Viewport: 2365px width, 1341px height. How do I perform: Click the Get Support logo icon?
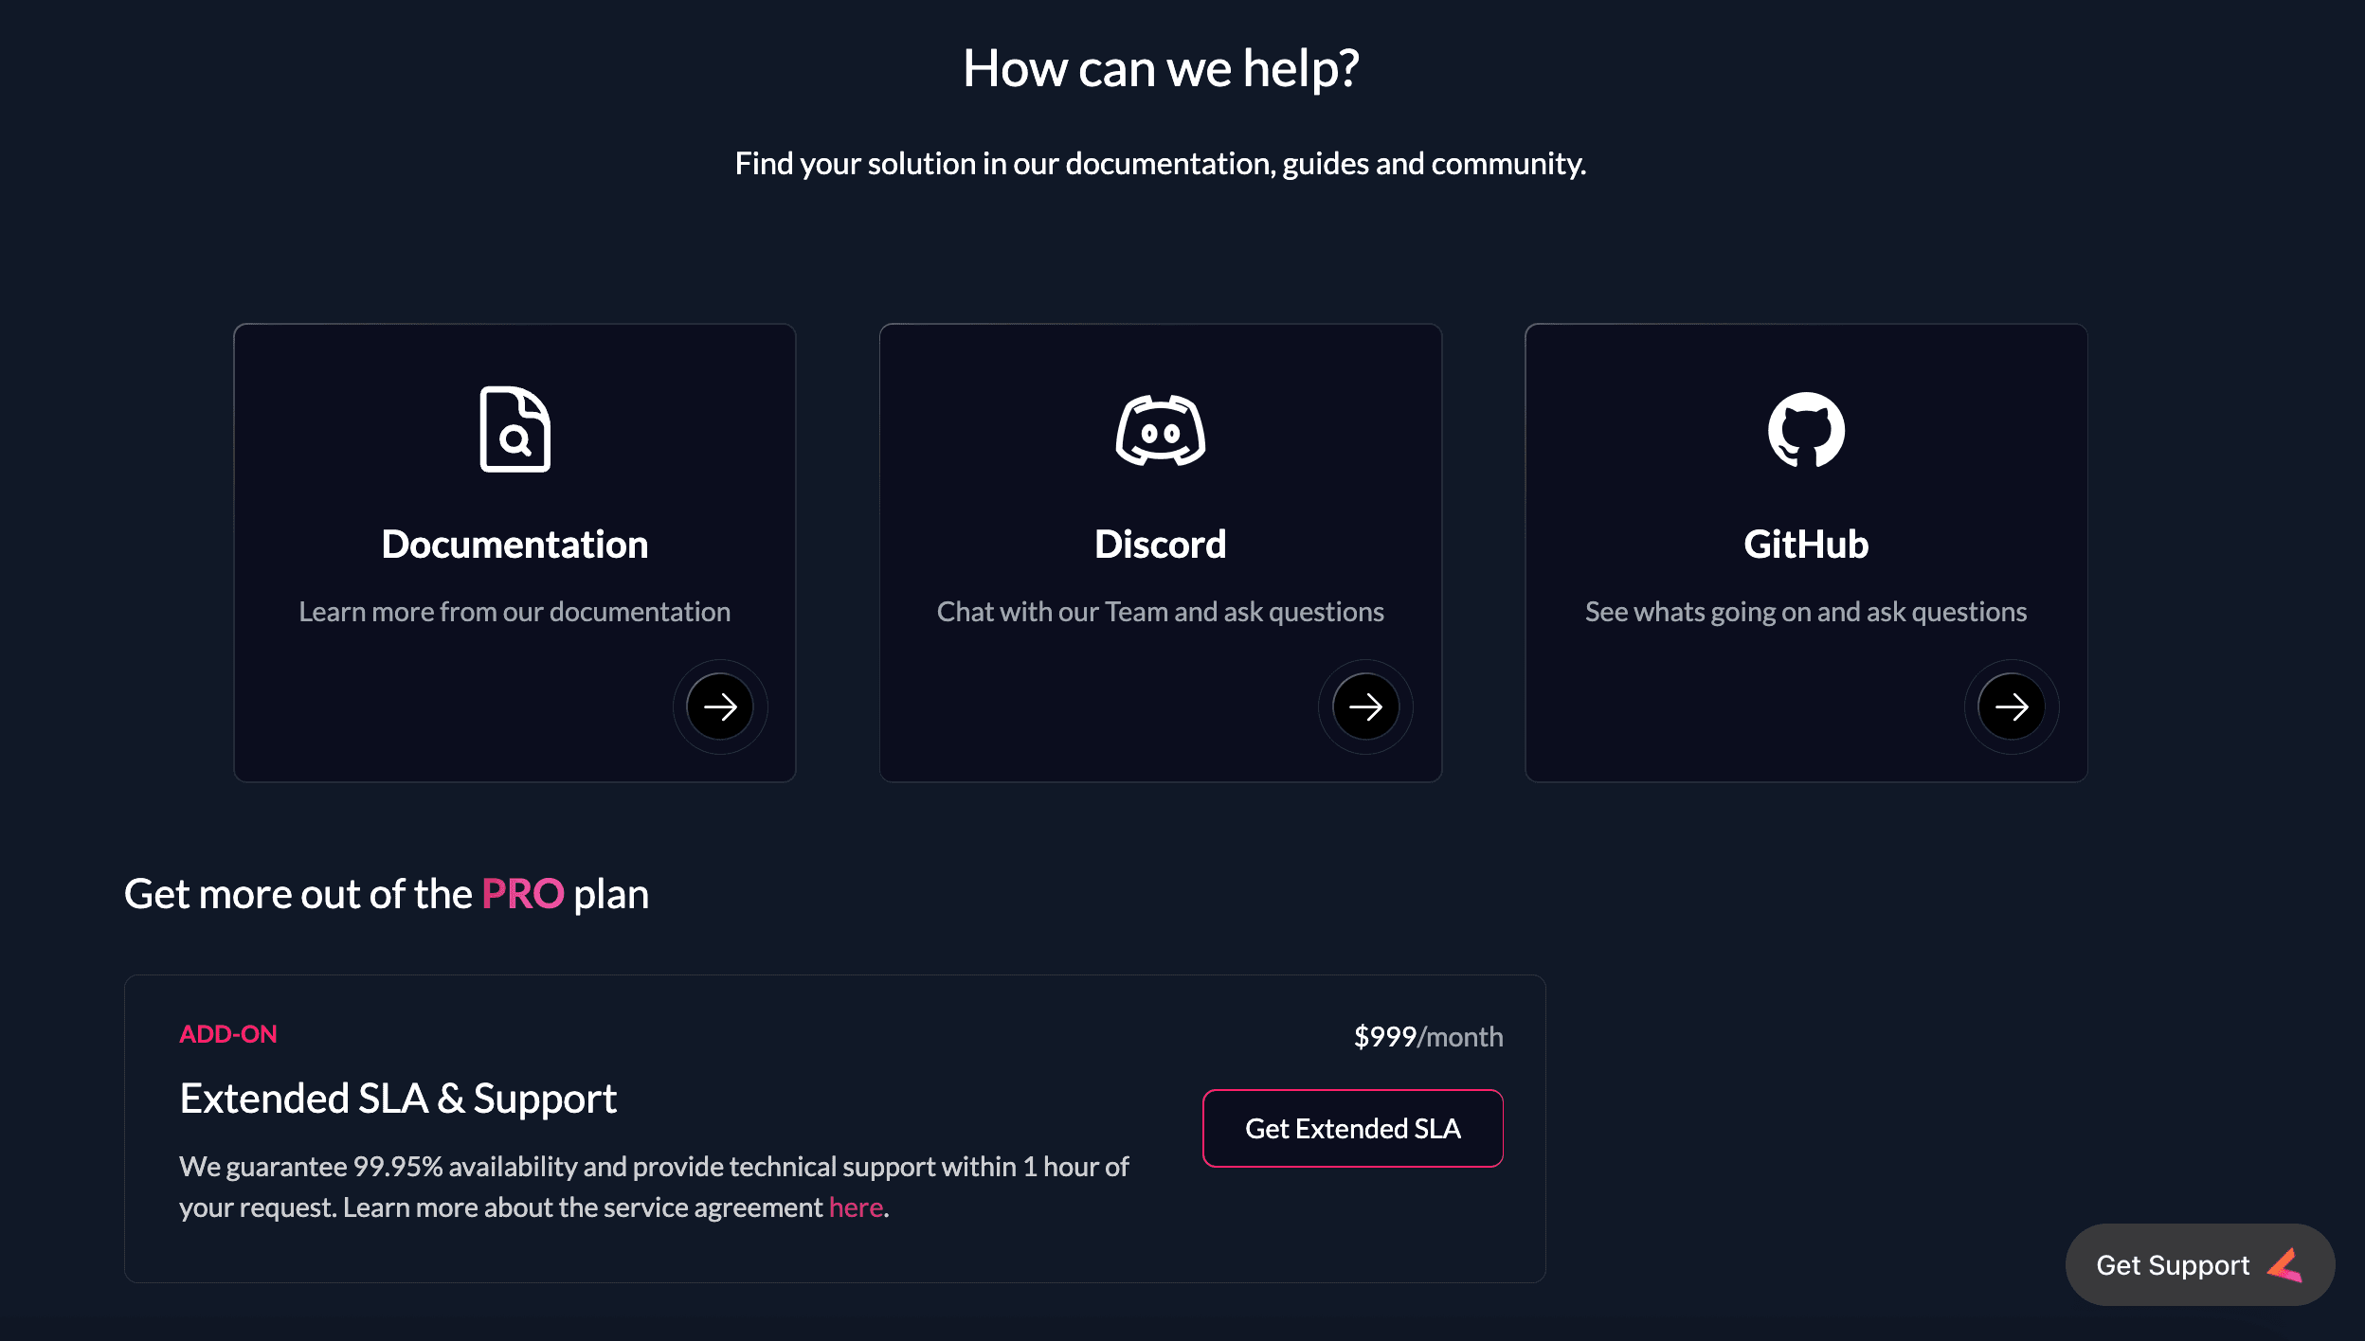[x=2285, y=1265]
